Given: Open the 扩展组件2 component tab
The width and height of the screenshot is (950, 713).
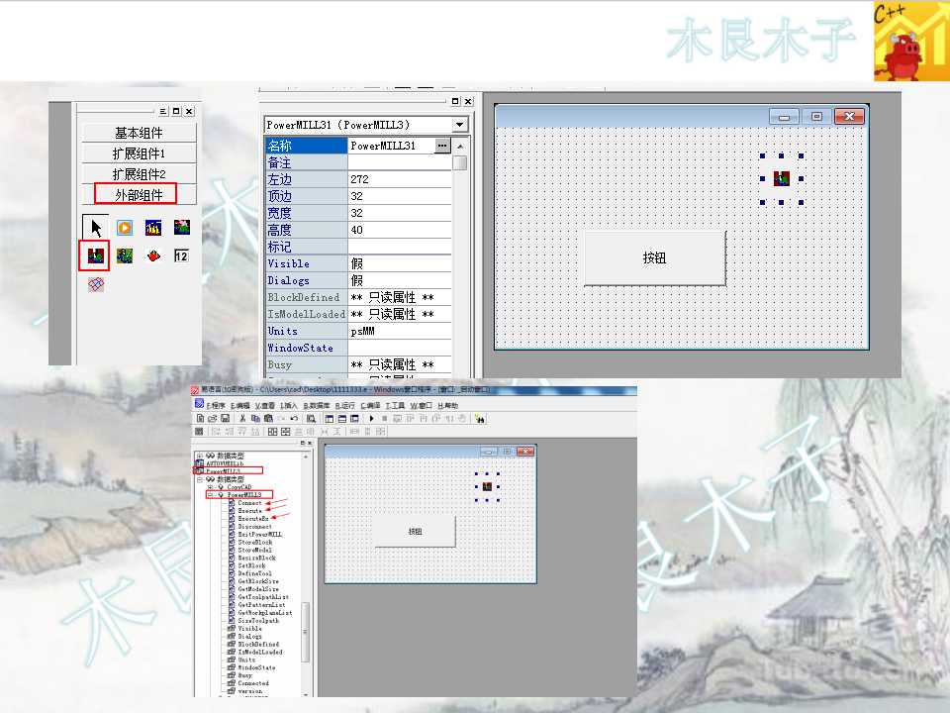Looking at the screenshot, I should coord(139,174).
